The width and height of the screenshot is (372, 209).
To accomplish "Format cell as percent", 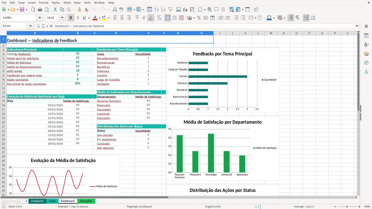I will 199,18.
